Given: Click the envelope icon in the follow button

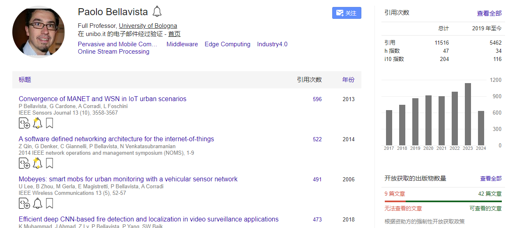Looking at the screenshot, I should coord(340,13).
